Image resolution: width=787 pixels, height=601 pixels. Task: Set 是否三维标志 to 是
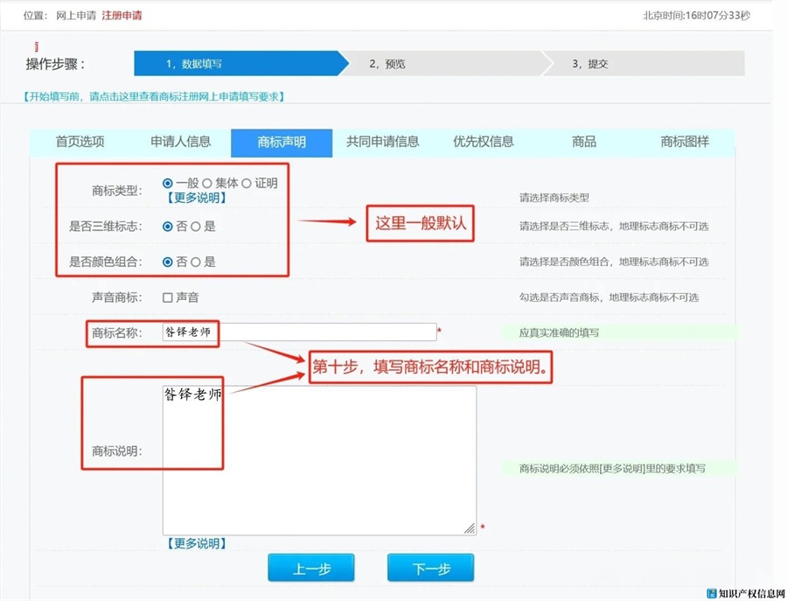click(196, 227)
